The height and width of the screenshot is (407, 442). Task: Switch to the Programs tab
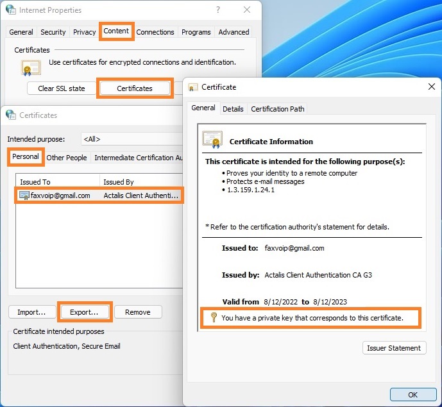click(196, 32)
